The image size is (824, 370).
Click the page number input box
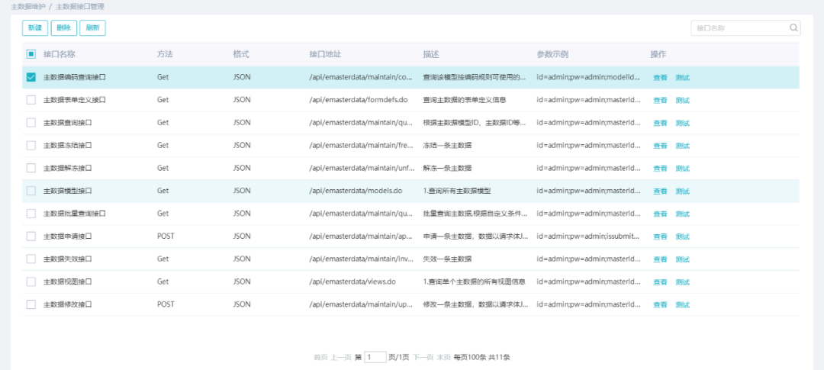point(375,357)
